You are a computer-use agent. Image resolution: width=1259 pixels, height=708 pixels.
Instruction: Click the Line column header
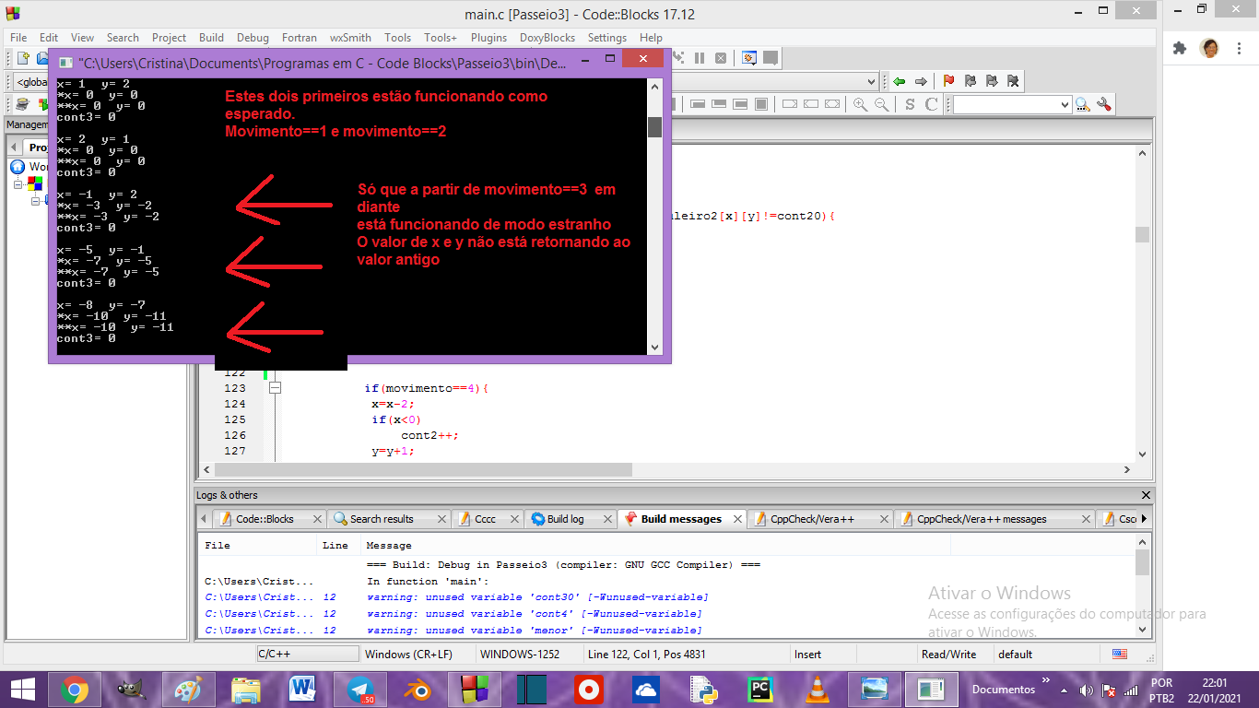pos(335,546)
